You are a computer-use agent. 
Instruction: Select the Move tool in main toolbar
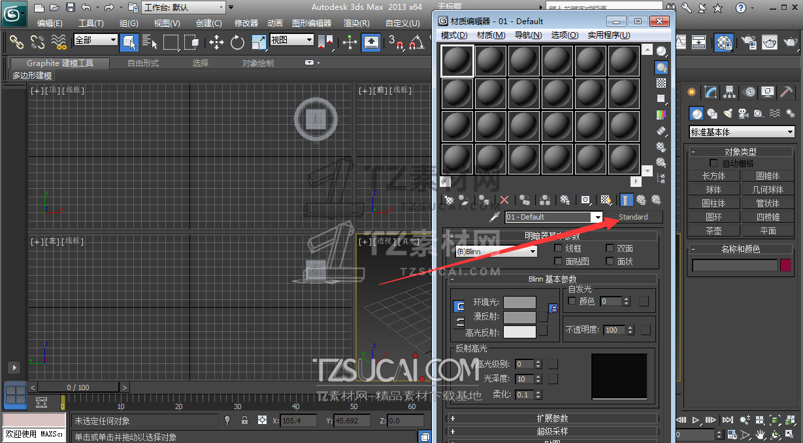coord(216,43)
